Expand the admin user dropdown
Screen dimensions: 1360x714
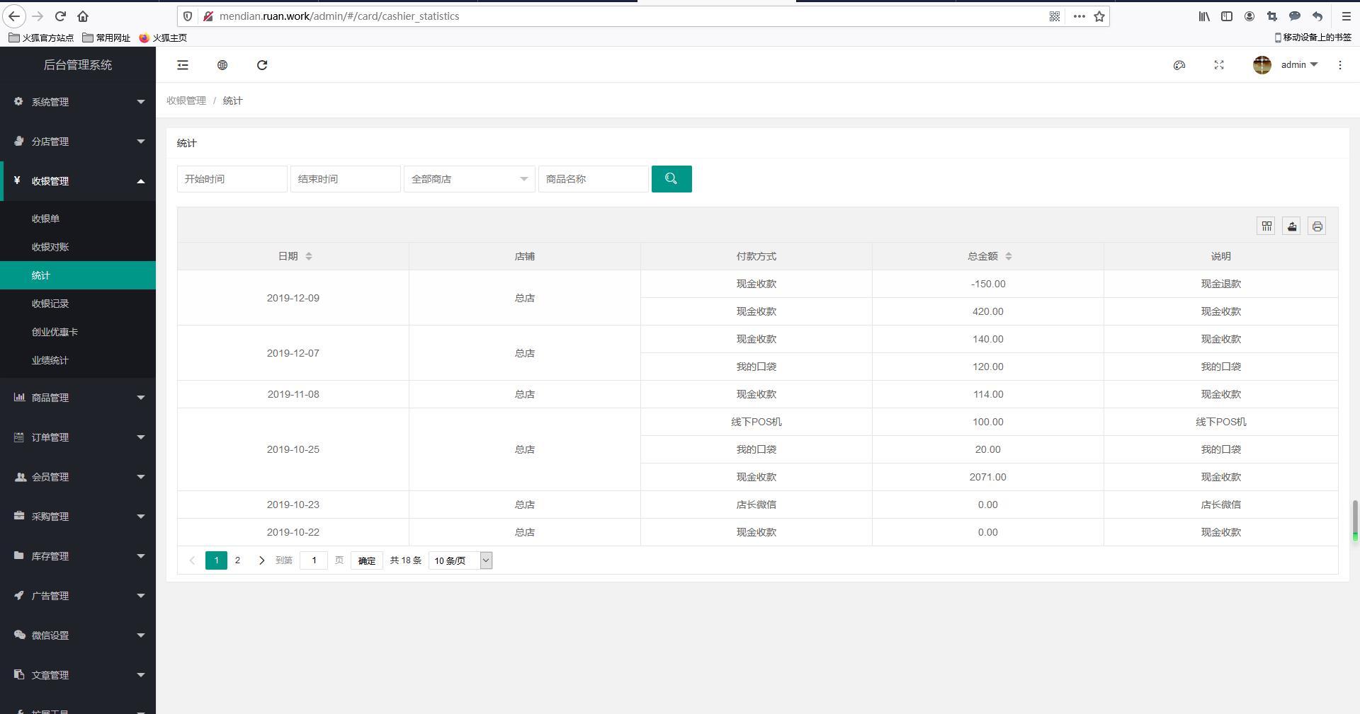click(x=1298, y=65)
